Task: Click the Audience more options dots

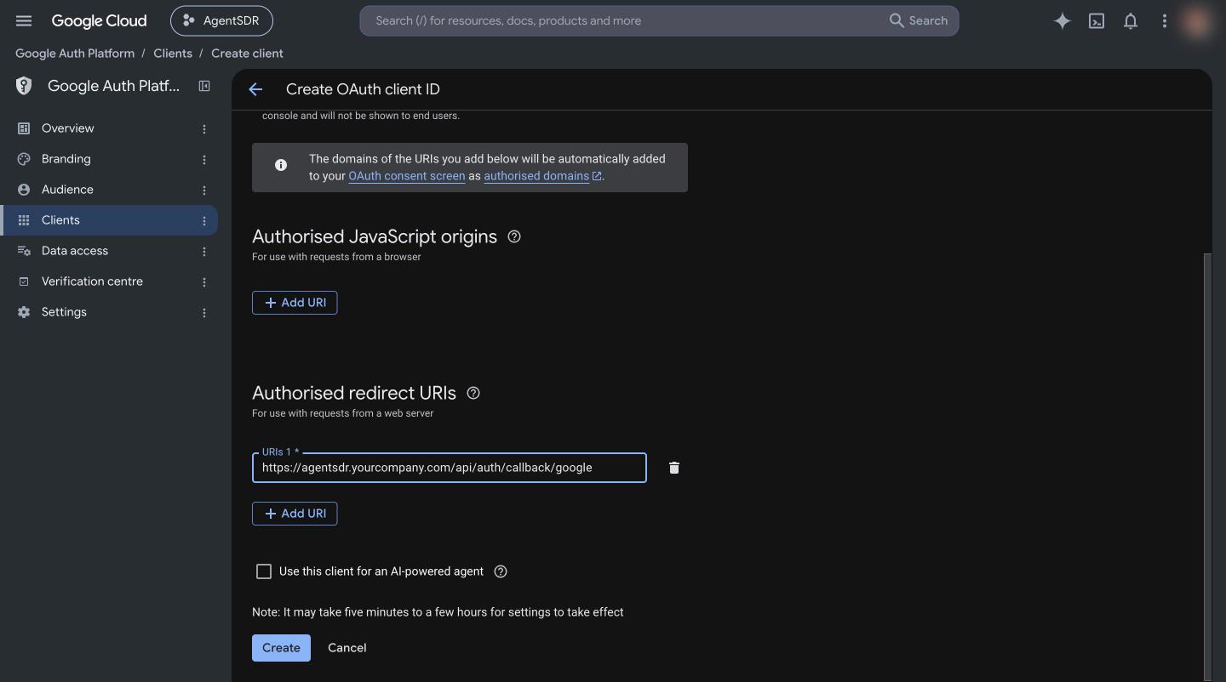Action: click(x=204, y=190)
